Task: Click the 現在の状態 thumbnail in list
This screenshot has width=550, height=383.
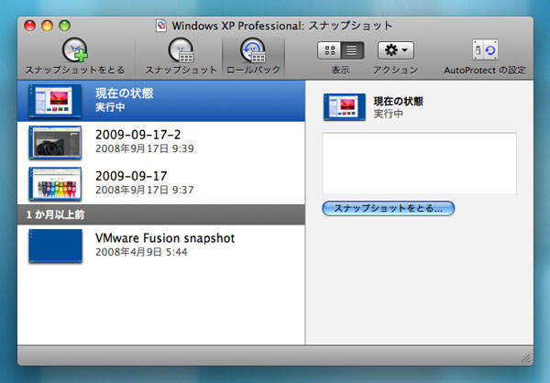Action: click(x=55, y=101)
